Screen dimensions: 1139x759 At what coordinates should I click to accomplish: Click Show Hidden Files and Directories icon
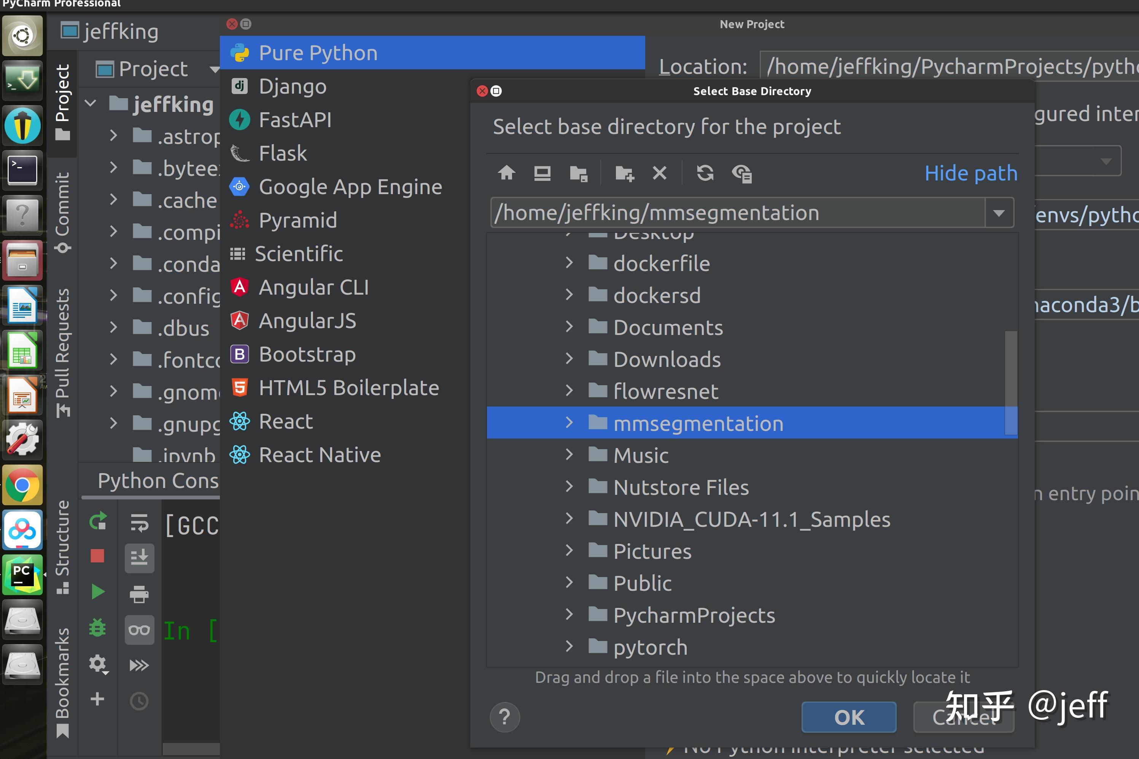741,173
